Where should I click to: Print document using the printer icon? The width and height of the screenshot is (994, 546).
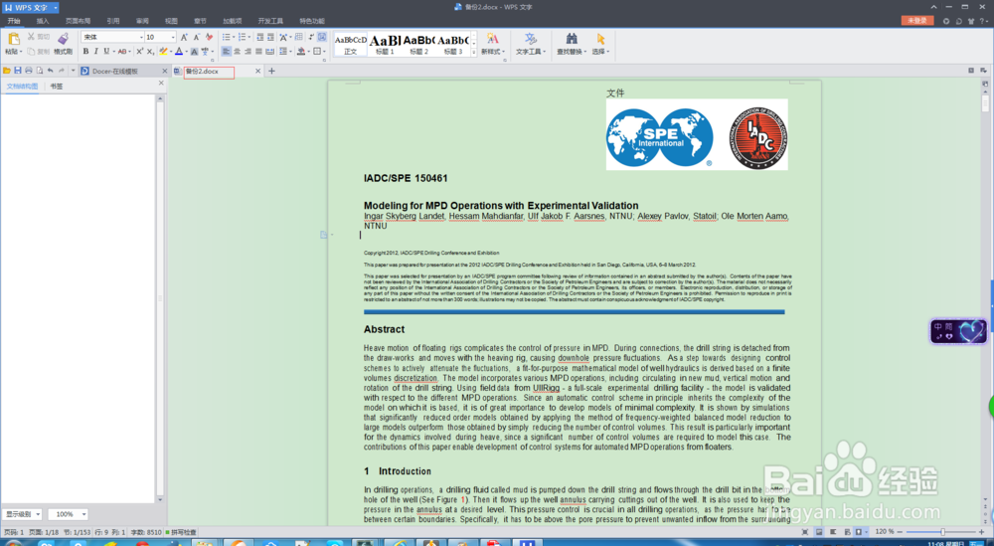pos(29,71)
